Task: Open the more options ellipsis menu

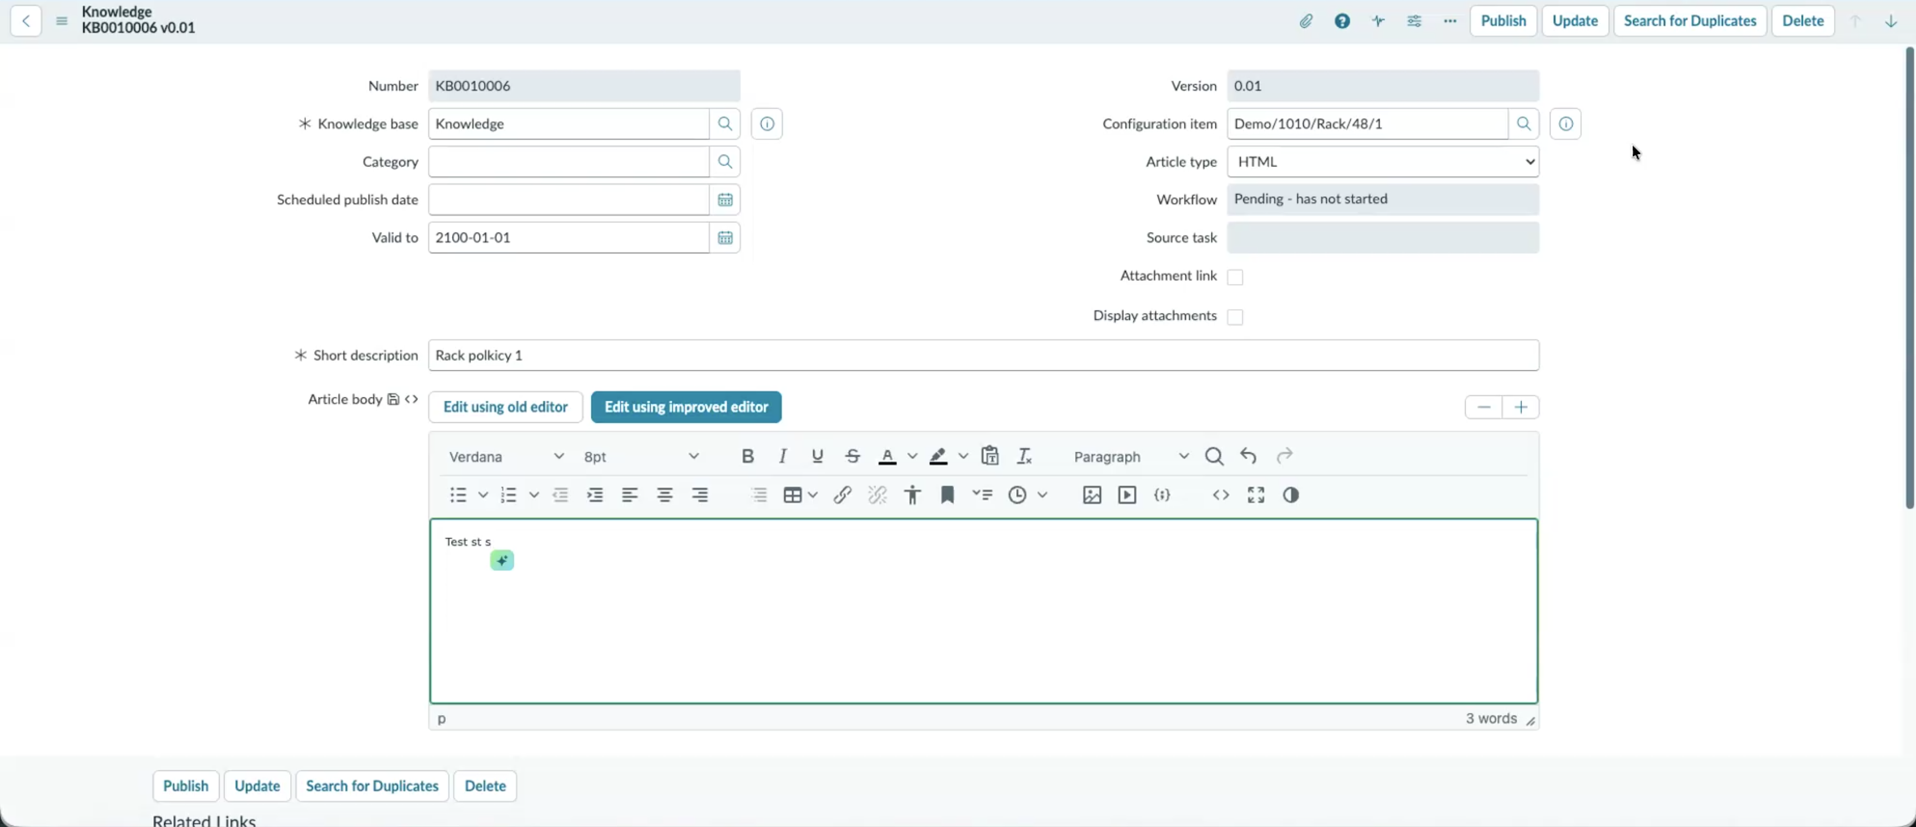Action: point(1449,21)
